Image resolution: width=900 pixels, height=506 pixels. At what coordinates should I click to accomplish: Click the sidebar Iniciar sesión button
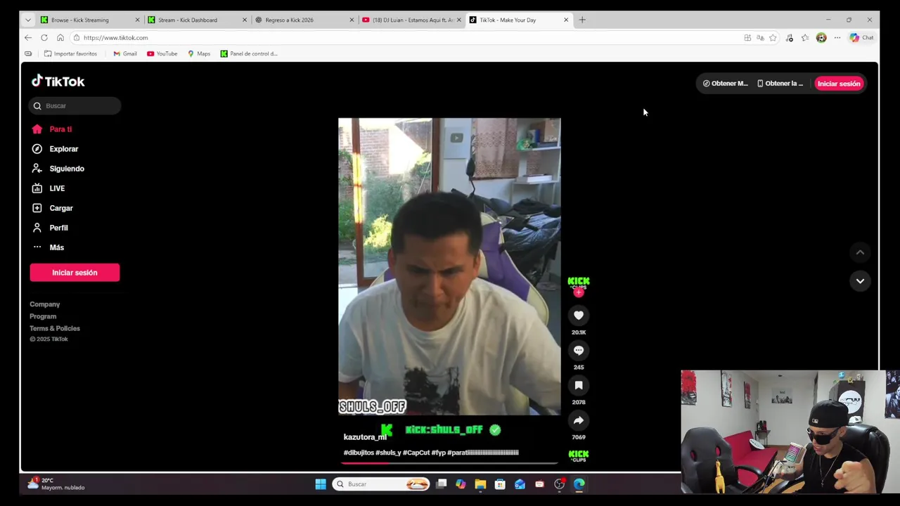[x=75, y=273]
